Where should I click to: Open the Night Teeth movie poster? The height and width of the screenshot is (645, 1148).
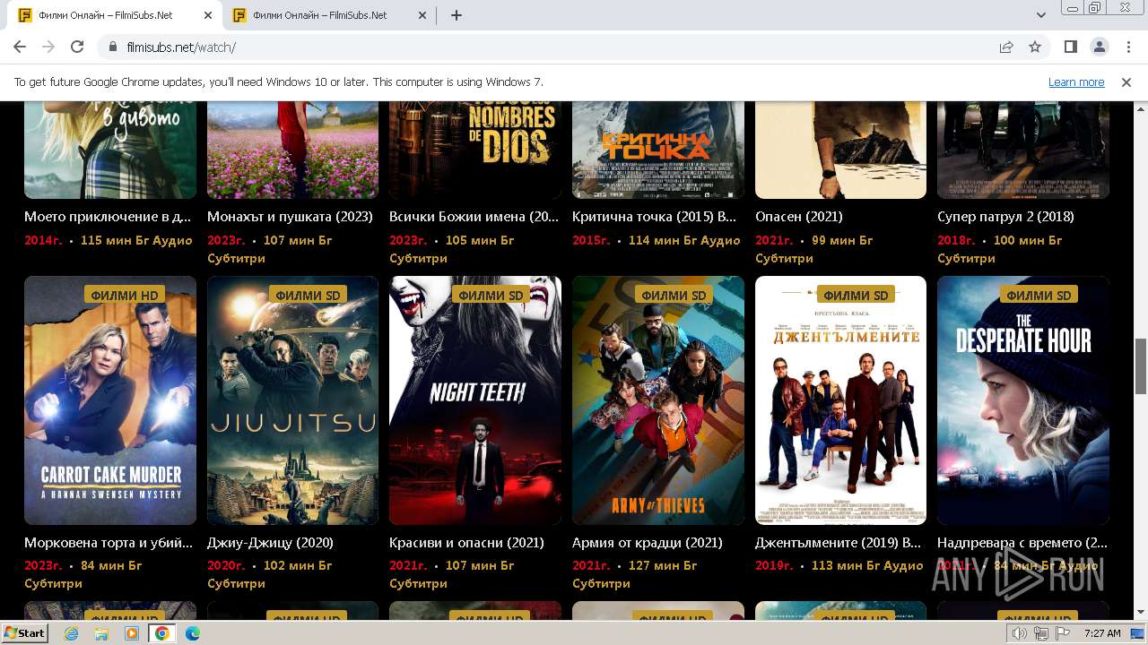point(475,400)
